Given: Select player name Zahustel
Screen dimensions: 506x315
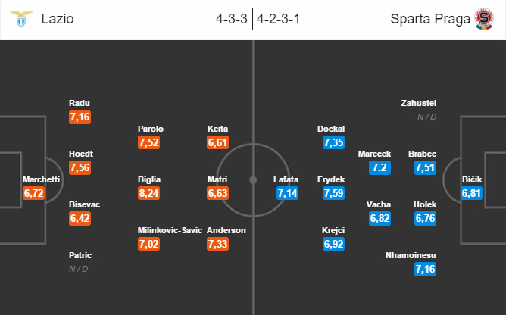Looking at the screenshot, I should (419, 103).
